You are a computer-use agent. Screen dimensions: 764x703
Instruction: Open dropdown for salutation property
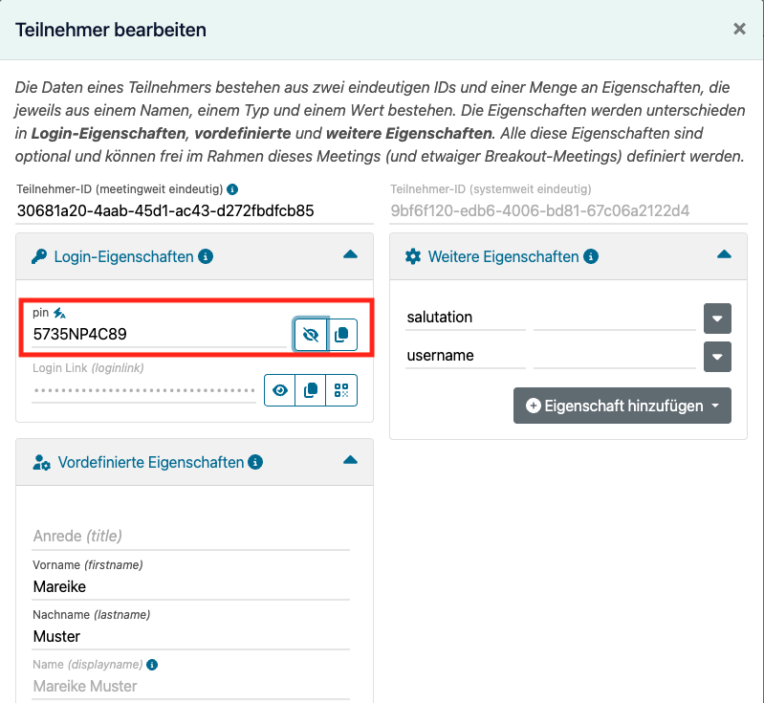[x=717, y=319]
